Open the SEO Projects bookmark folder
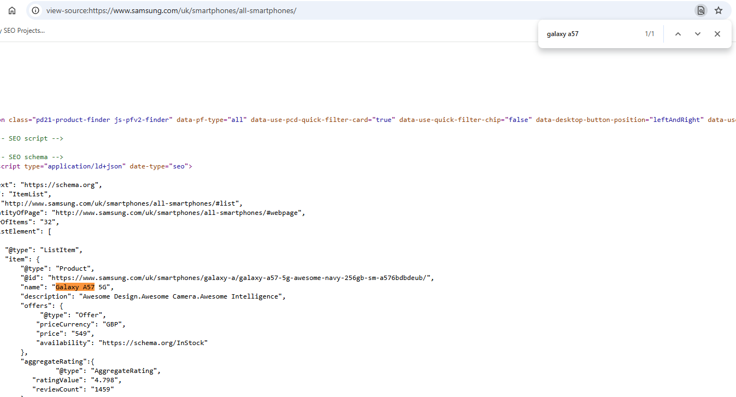This screenshot has height=397, width=736. click(x=23, y=31)
